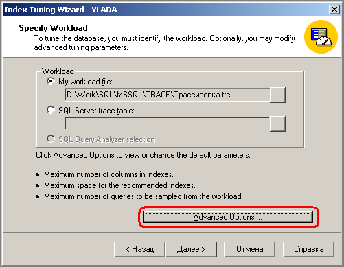Click into the workload file path field

point(168,95)
